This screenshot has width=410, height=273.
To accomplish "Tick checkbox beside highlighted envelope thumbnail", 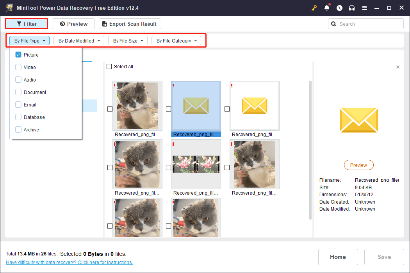I will (x=168, y=109).
